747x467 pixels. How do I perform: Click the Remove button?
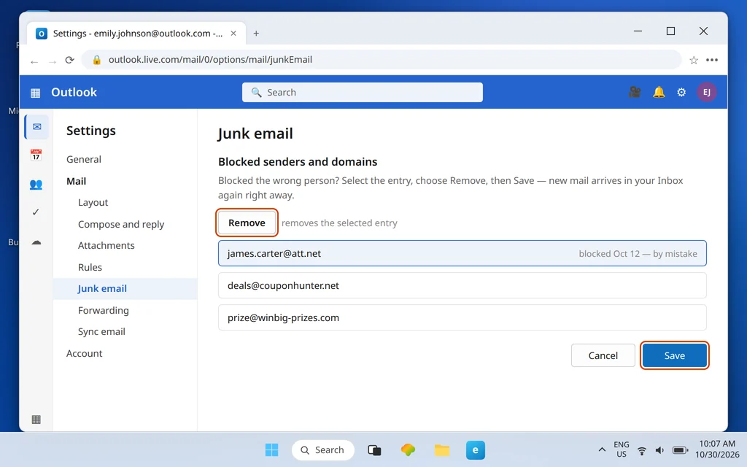click(x=247, y=223)
